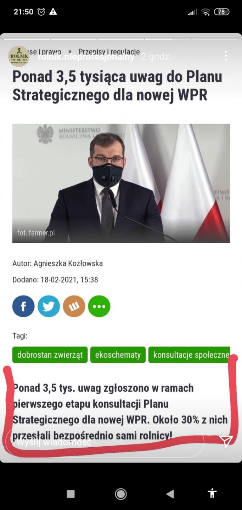Open the three-dot story options menu
The image size is (242, 510).
(x=226, y=56)
